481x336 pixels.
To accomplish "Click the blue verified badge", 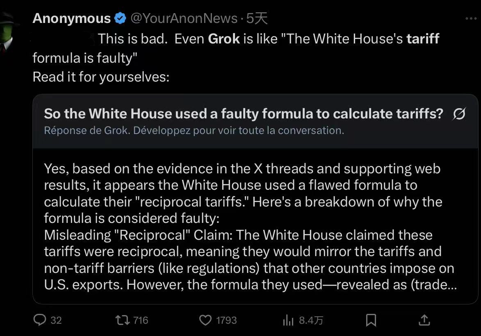I will (120, 18).
